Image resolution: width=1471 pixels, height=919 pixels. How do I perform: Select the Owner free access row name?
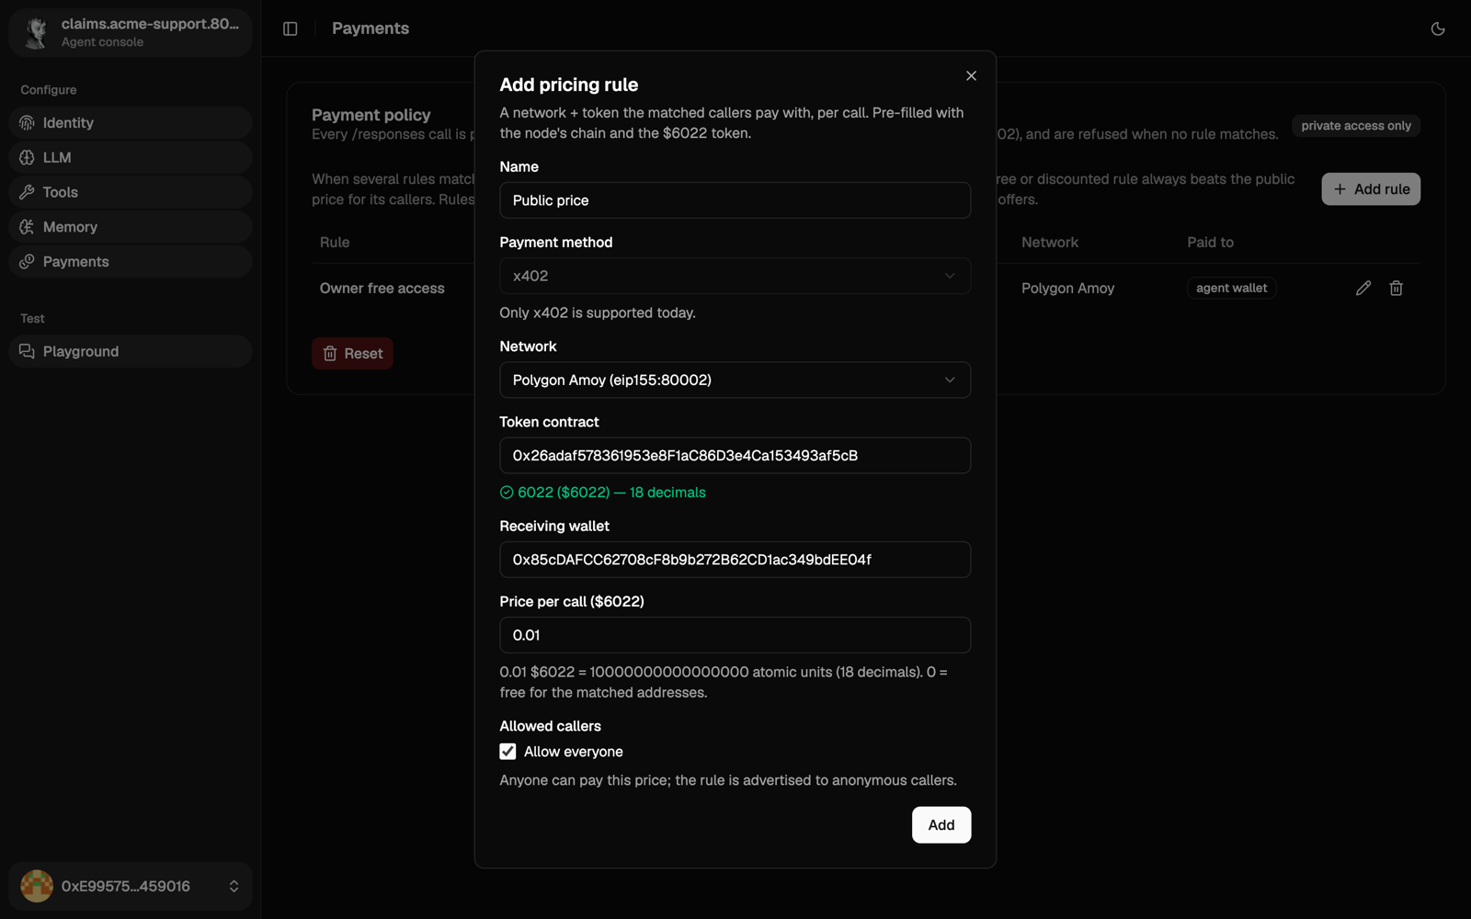click(382, 289)
